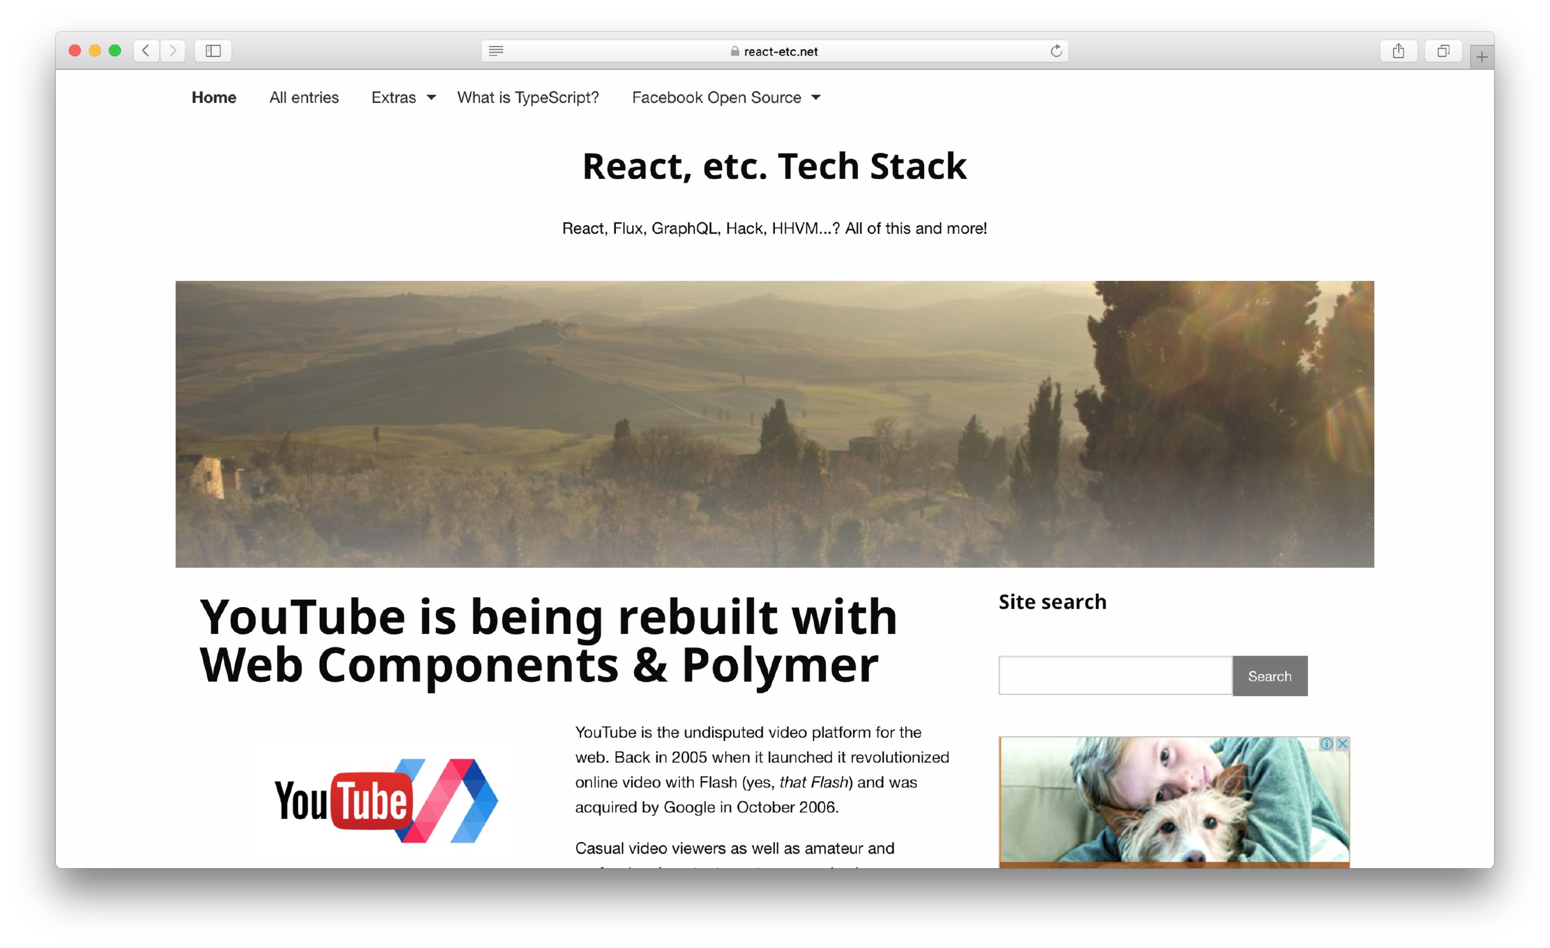This screenshot has height=948, width=1550.
Task: Expand Facebook Open Source dropdown arrow
Action: click(815, 97)
